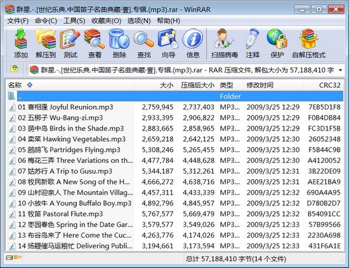Select file 12 枣园春色 Spring in the Date Garden
The width and height of the screenshot is (349, 268).
[175, 224]
